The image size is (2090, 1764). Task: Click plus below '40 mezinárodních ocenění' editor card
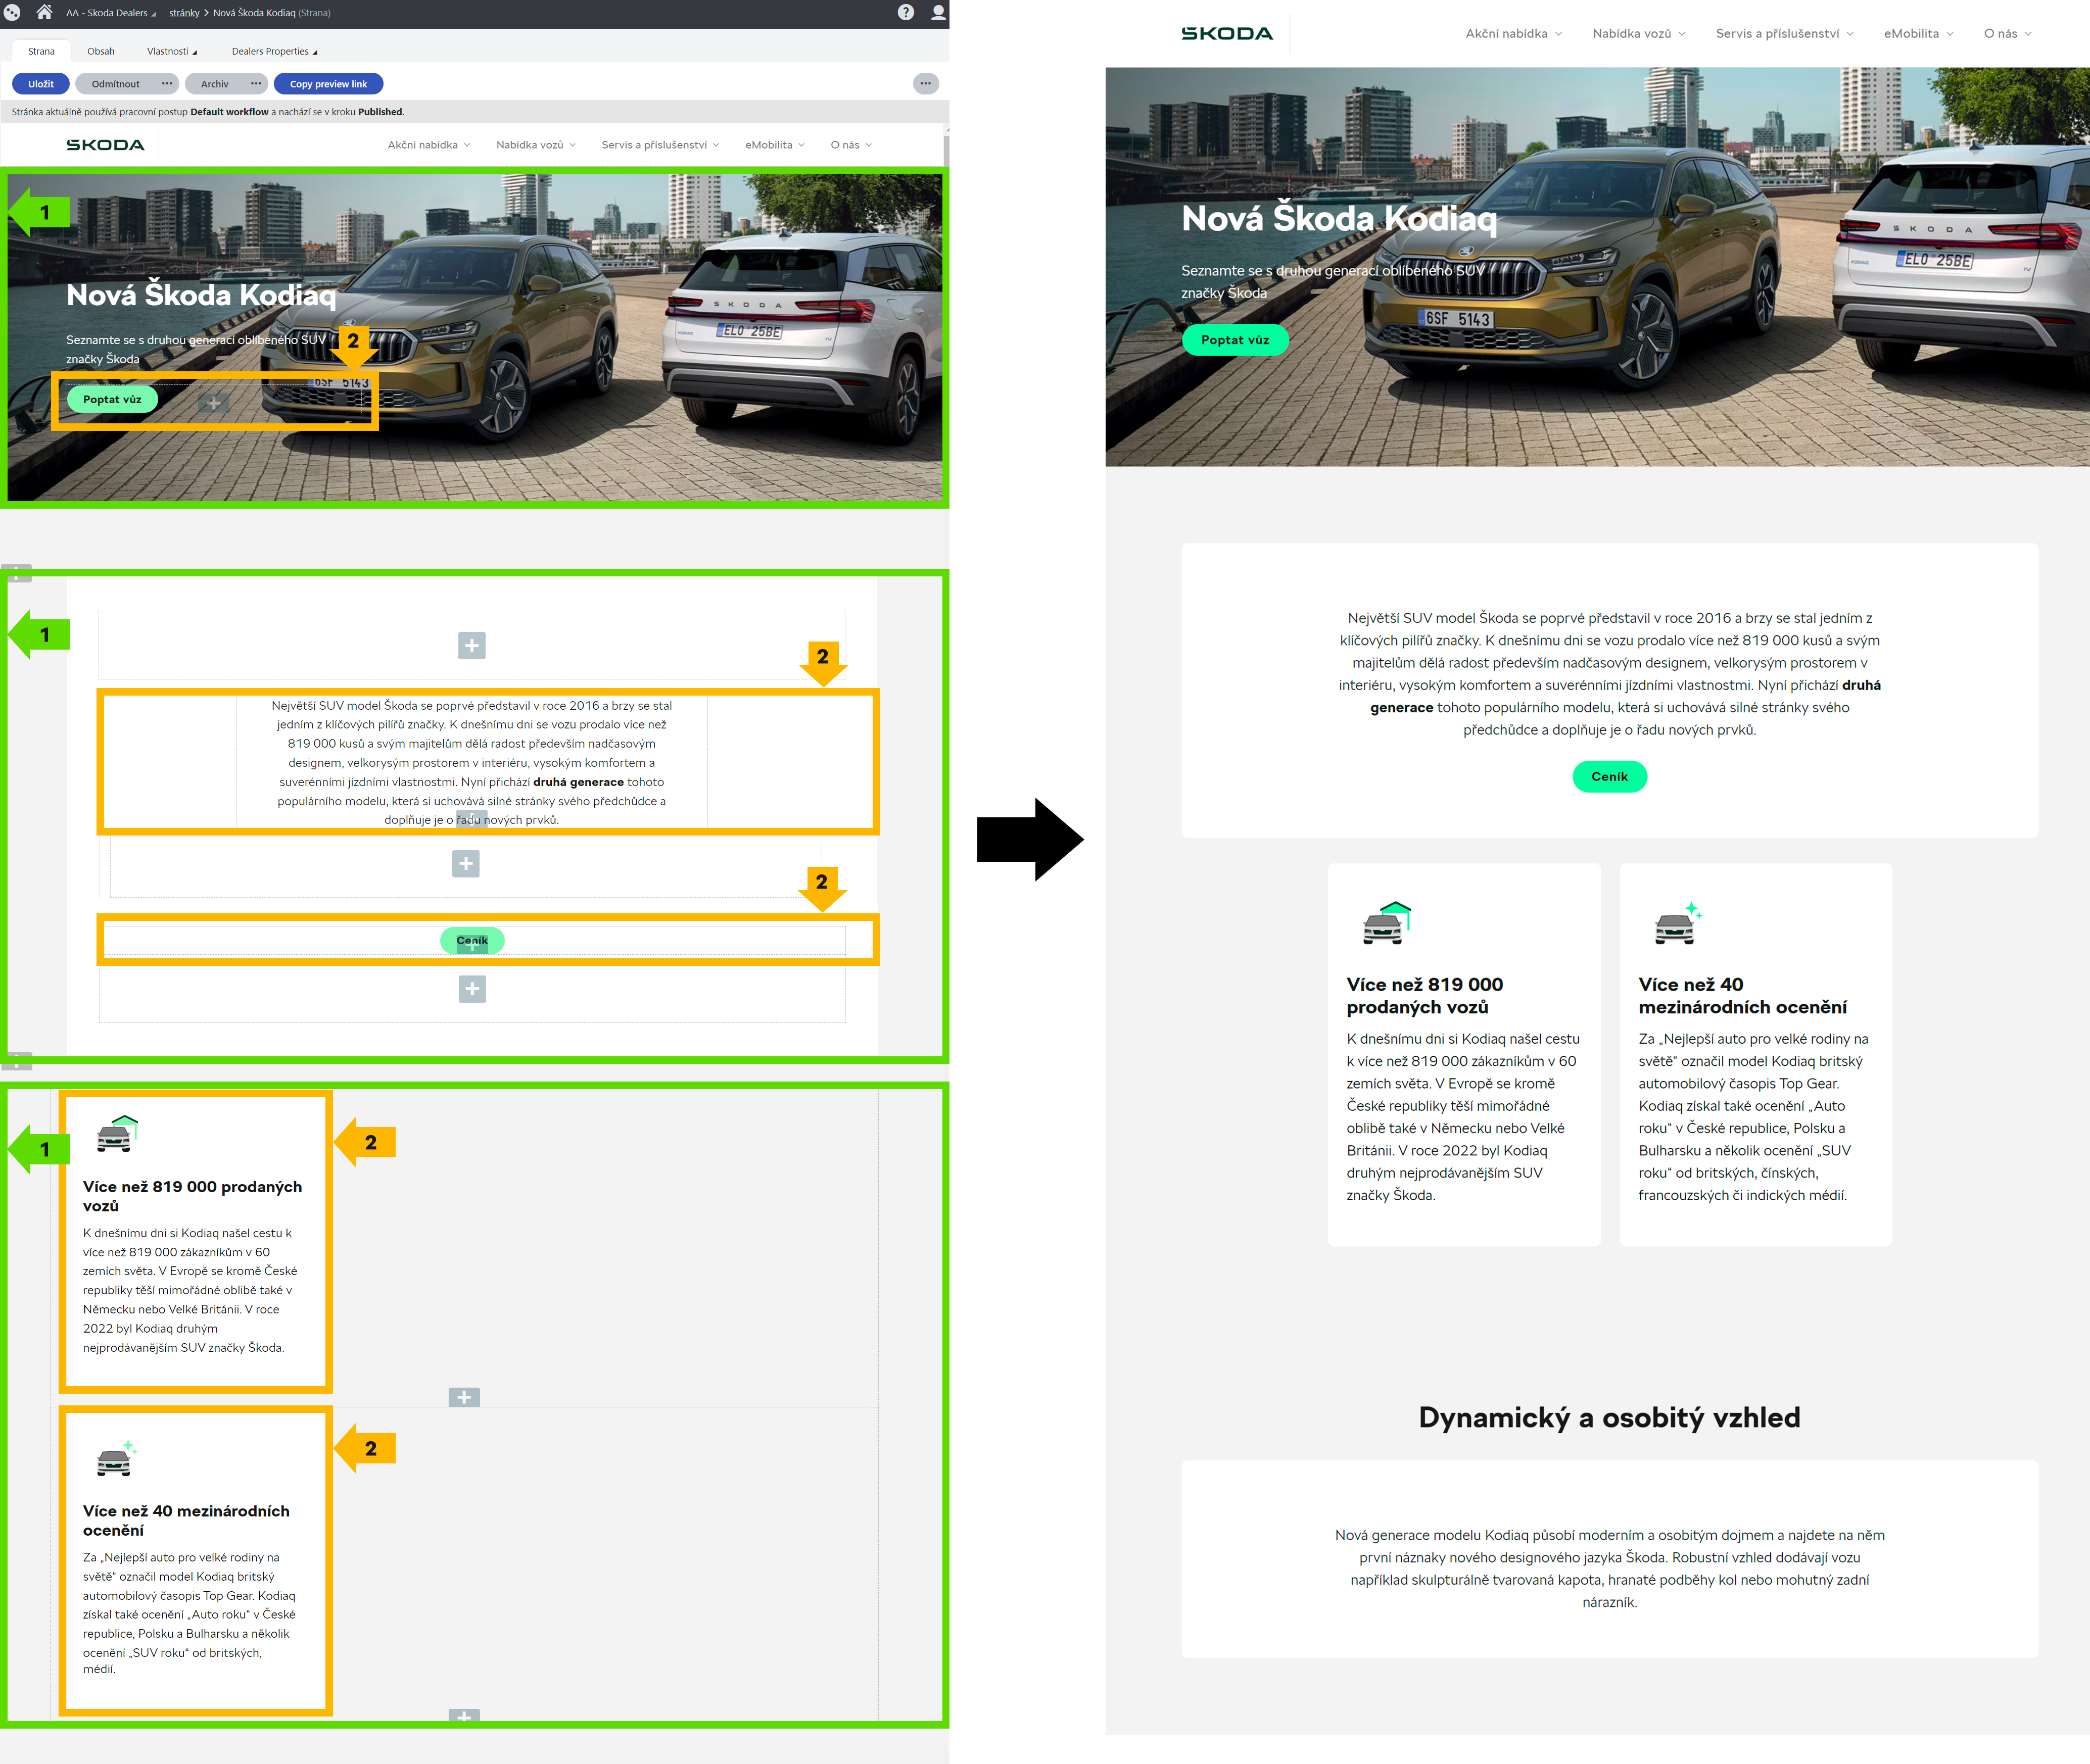coord(464,1716)
